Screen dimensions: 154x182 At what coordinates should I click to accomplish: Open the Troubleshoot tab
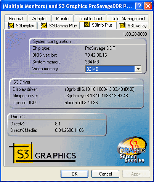click(90, 19)
